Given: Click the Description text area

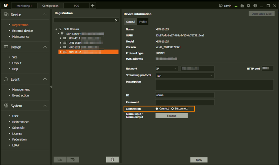Looking at the screenshot, I should pos(214,85).
